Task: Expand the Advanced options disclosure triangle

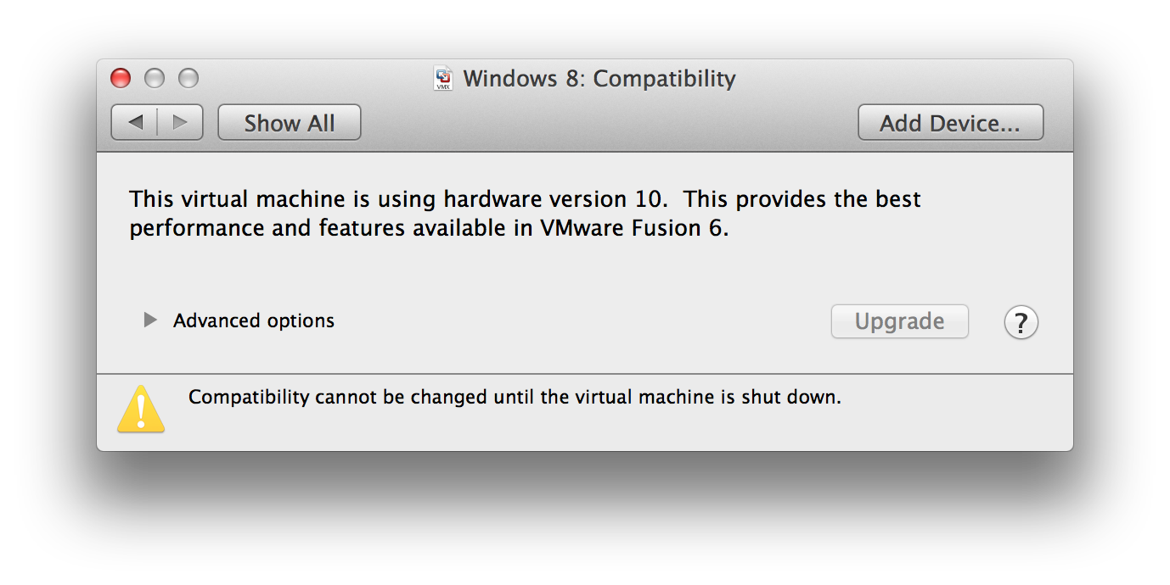Action: click(150, 320)
